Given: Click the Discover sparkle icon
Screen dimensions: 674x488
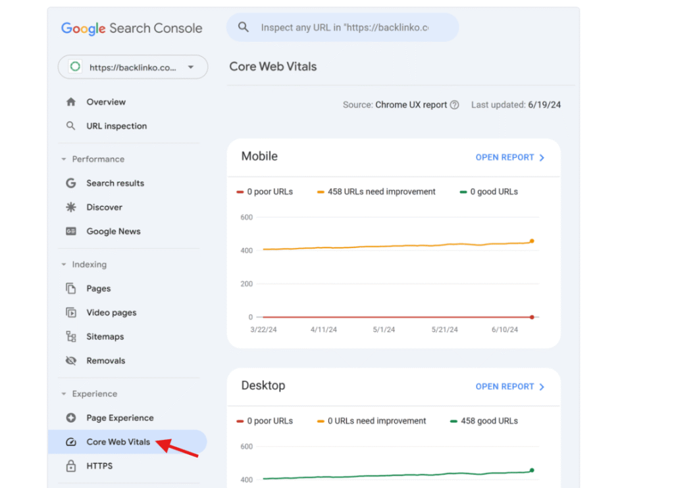Looking at the screenshot, I should click(x=70, y=207).
